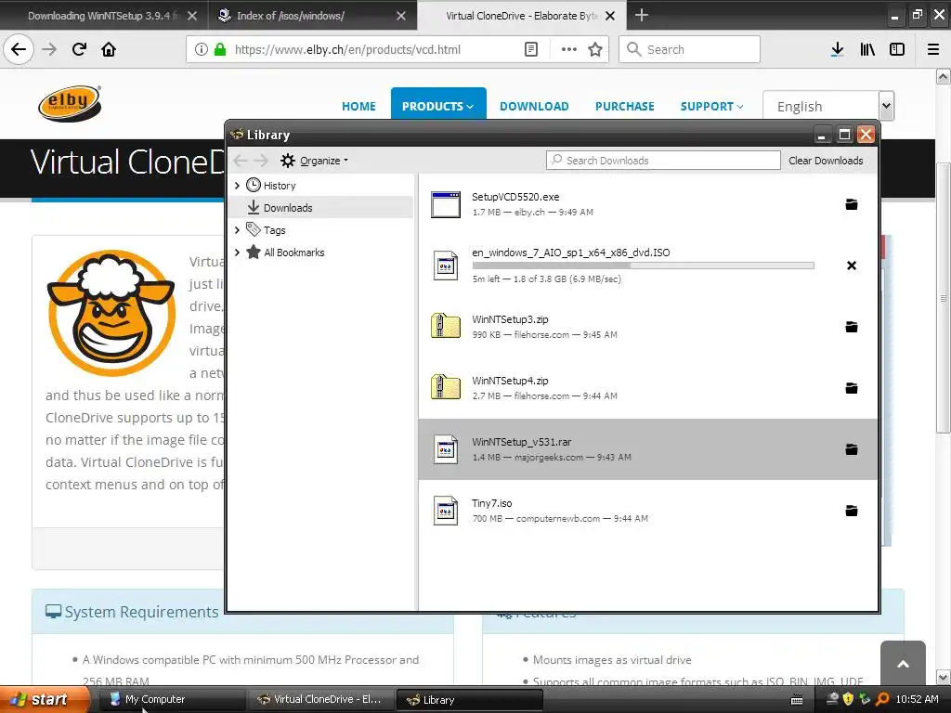Click the green padlock security icon
The height and width of the screenshot is (713, 951).
[x=220, y=49]
